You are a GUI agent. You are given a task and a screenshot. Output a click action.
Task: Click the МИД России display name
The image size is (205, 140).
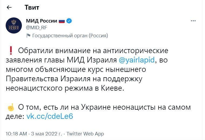click(41, 21)
